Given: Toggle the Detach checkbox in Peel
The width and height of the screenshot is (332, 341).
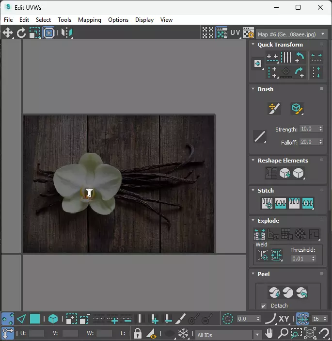Looking at the screenshot, I should (x=264, y=306).
